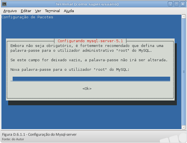Open the Ver menu
The image size is (187, 143).
38,11
